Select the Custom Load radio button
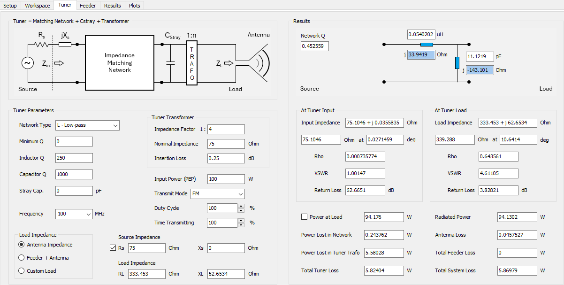564x285 pixels. click(x=37, y=271)
